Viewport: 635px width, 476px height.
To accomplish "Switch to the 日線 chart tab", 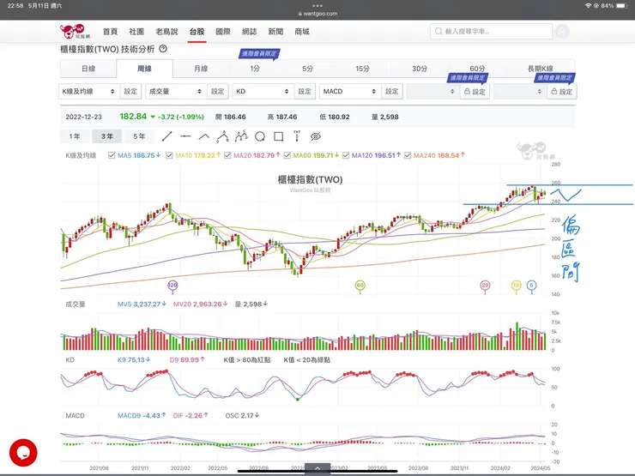I will point(88,69).
